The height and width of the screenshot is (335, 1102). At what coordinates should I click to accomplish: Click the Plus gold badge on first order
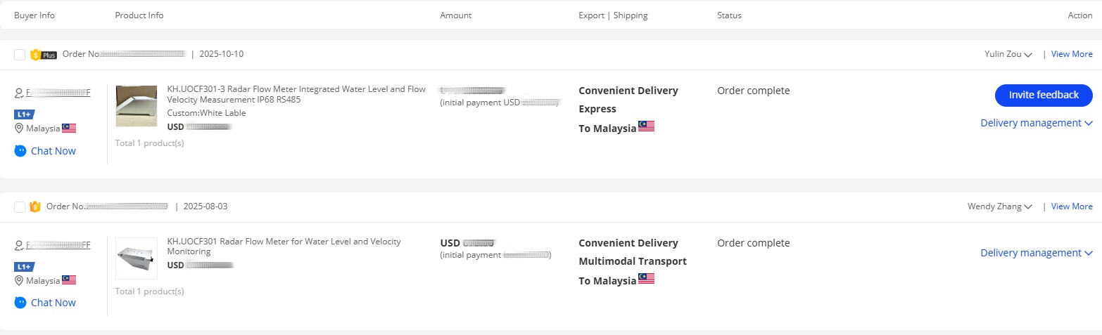click(43, 54)
